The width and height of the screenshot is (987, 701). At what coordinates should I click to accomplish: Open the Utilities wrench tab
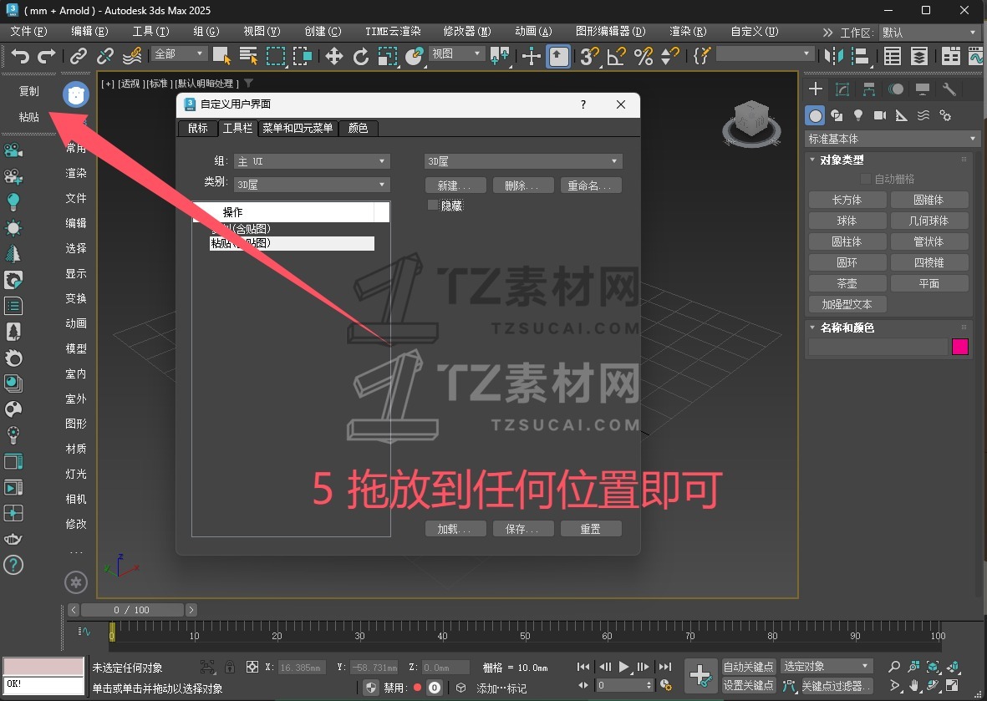pos(949,89)
